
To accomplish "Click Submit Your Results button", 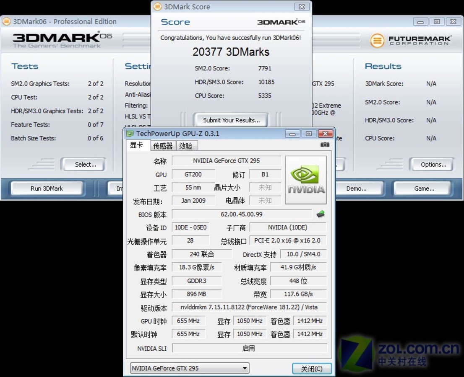I will (231, 120).
